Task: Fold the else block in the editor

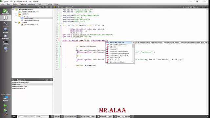Action: point(60,56)
